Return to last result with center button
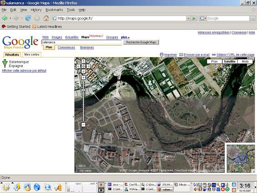 tap(83, 66)
